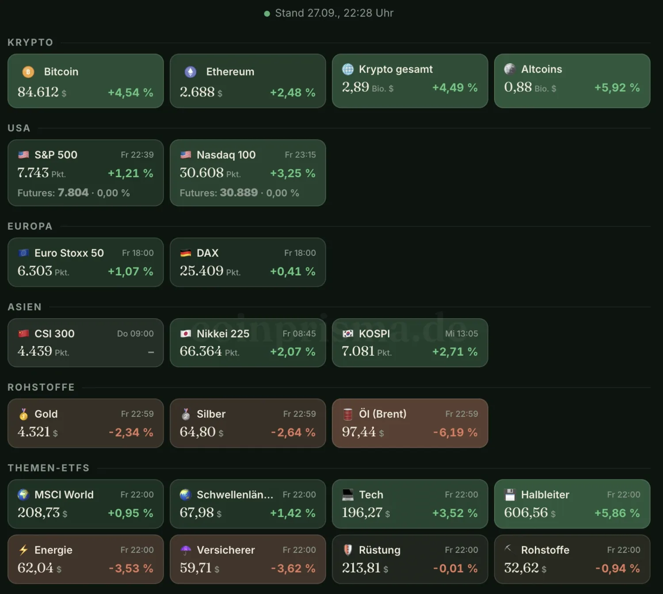Click the Altcoins coin icon

[510, 69]
